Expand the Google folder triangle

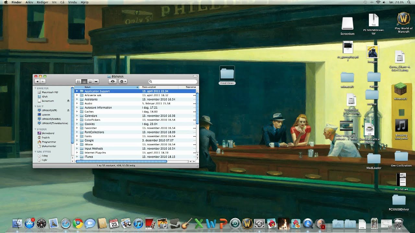(77, 140)
